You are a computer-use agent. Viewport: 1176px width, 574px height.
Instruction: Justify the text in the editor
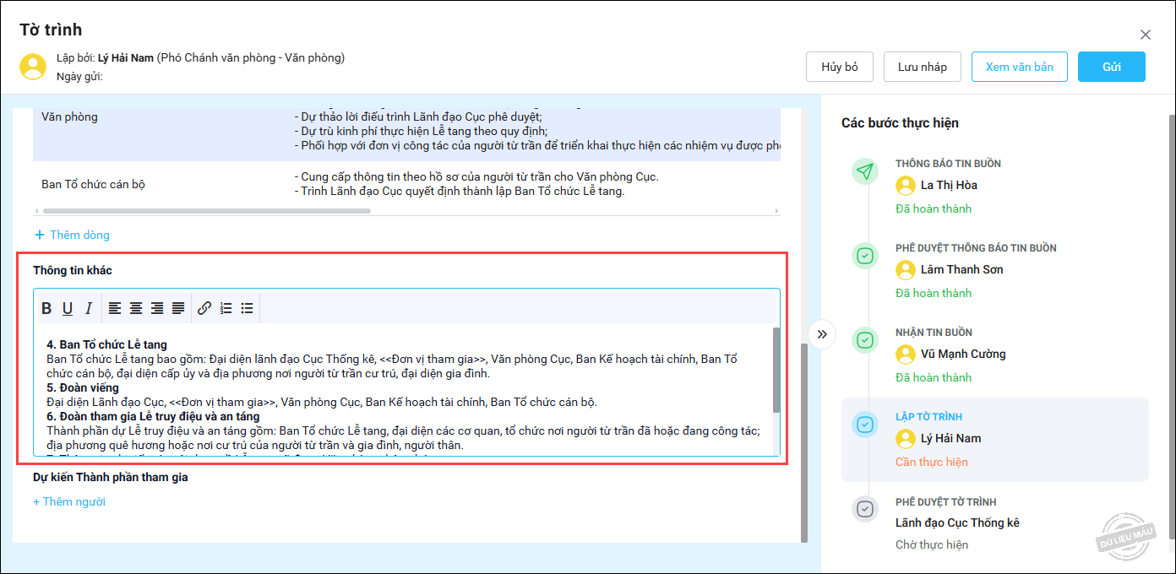point(178,308)
